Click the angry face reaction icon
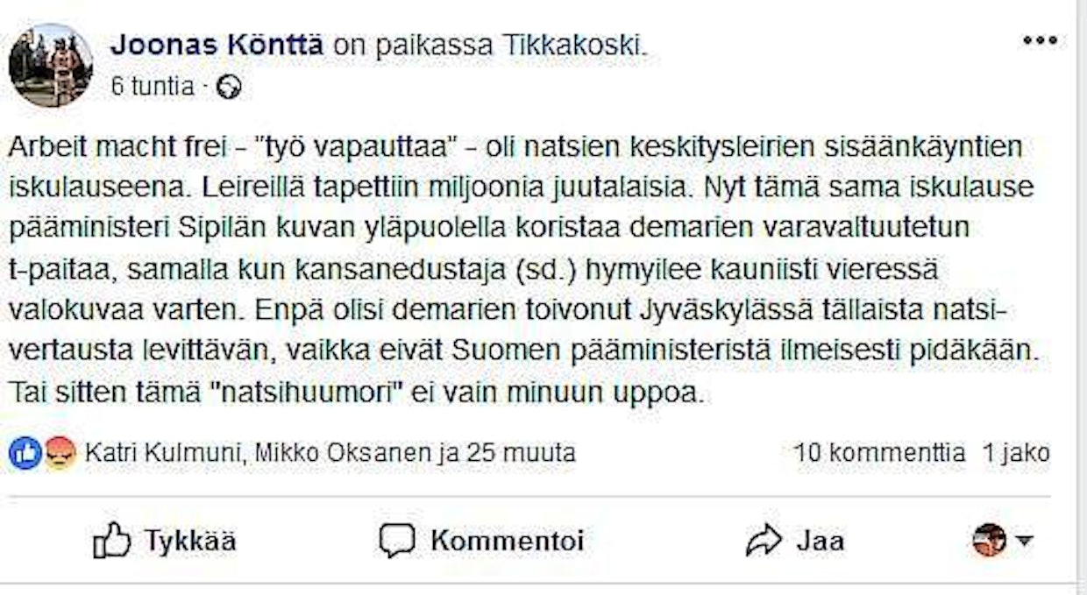Screen dimensions: 1087x595 tap(60, 453)
